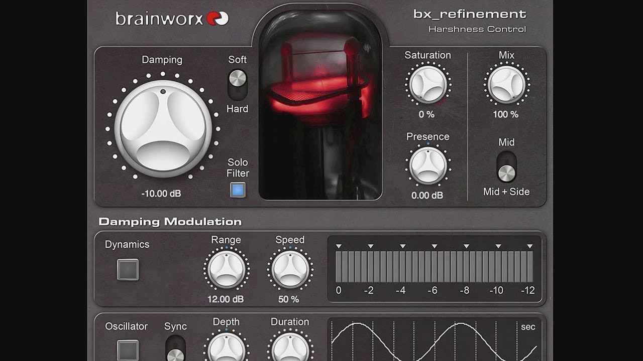This screenshot has height=361, width=643.
Task: Click the -6 meter scale label
Action: pyautogui.click(x=433, y=290)
